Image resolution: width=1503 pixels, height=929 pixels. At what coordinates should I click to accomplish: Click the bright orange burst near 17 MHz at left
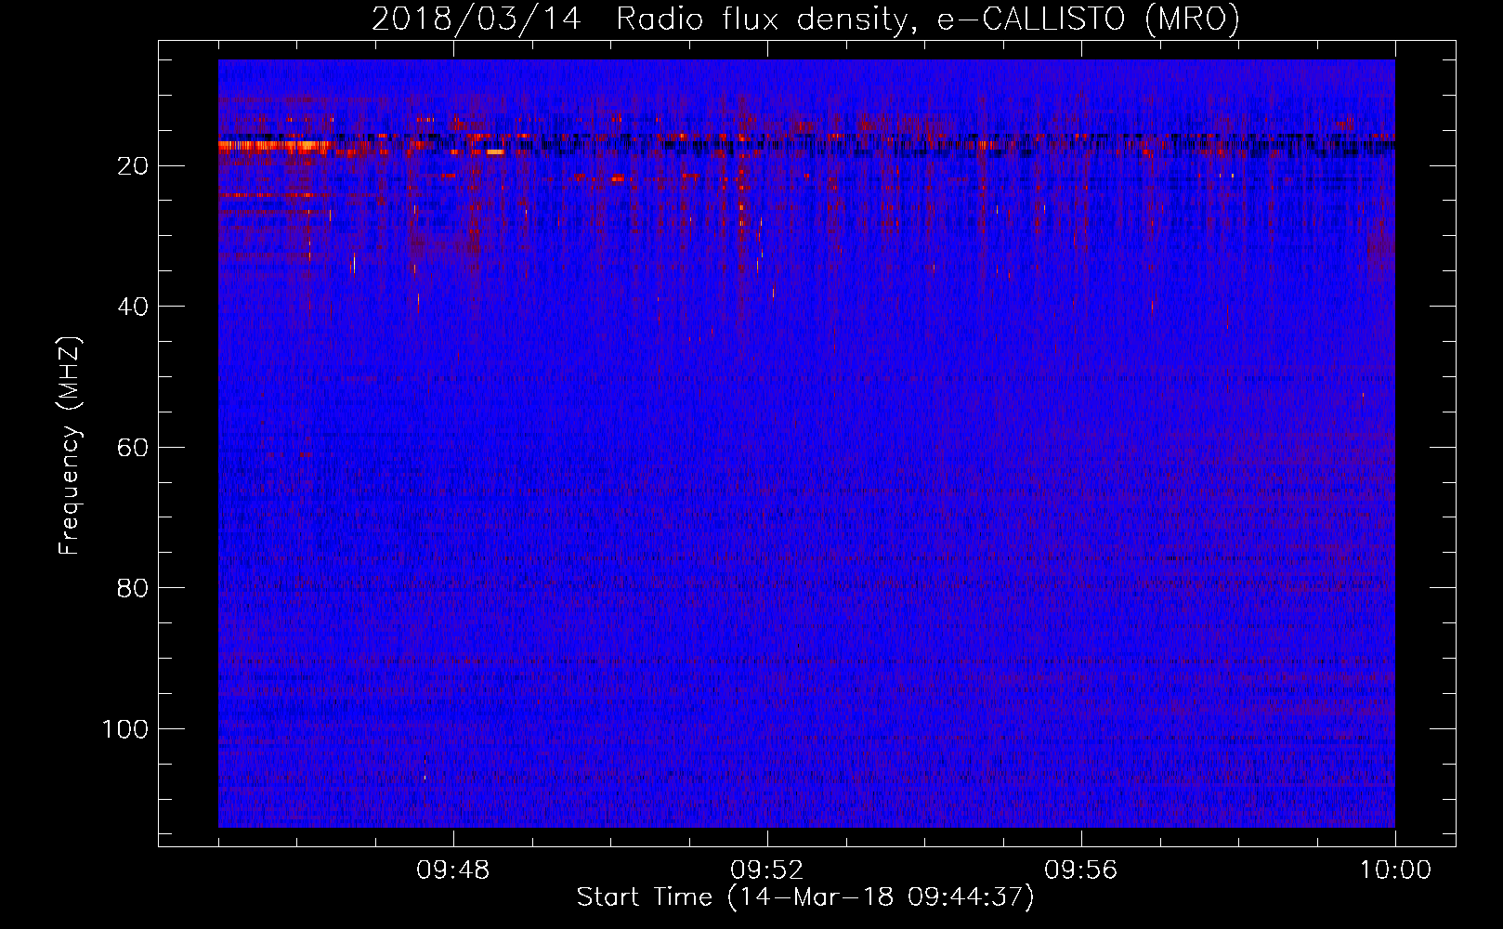[x=274, y=146]
